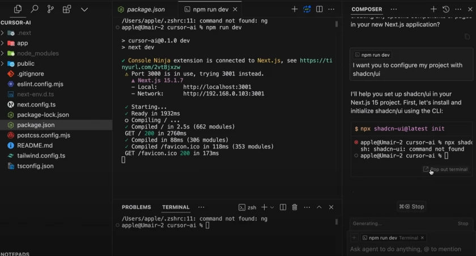476x256 pixels.
Task: Split the terminal panel icon
Action: tap(283, 207)
